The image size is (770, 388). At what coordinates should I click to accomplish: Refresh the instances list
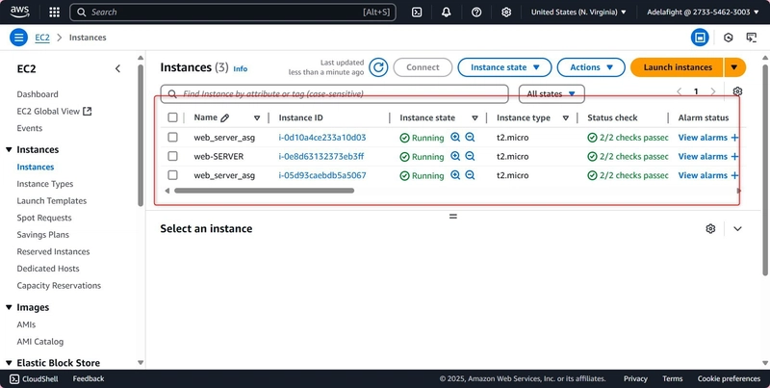[378, 67]
